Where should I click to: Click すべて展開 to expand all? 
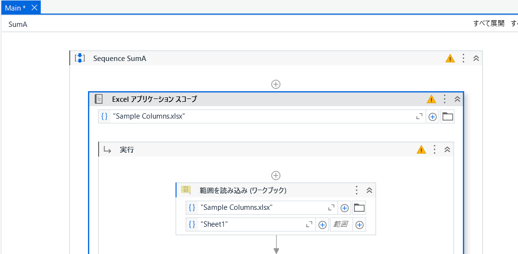488,24
